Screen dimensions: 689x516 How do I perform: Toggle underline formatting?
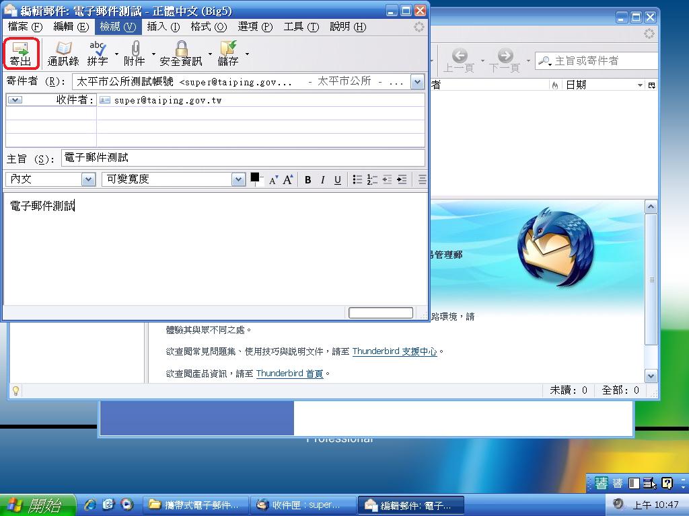337,179
